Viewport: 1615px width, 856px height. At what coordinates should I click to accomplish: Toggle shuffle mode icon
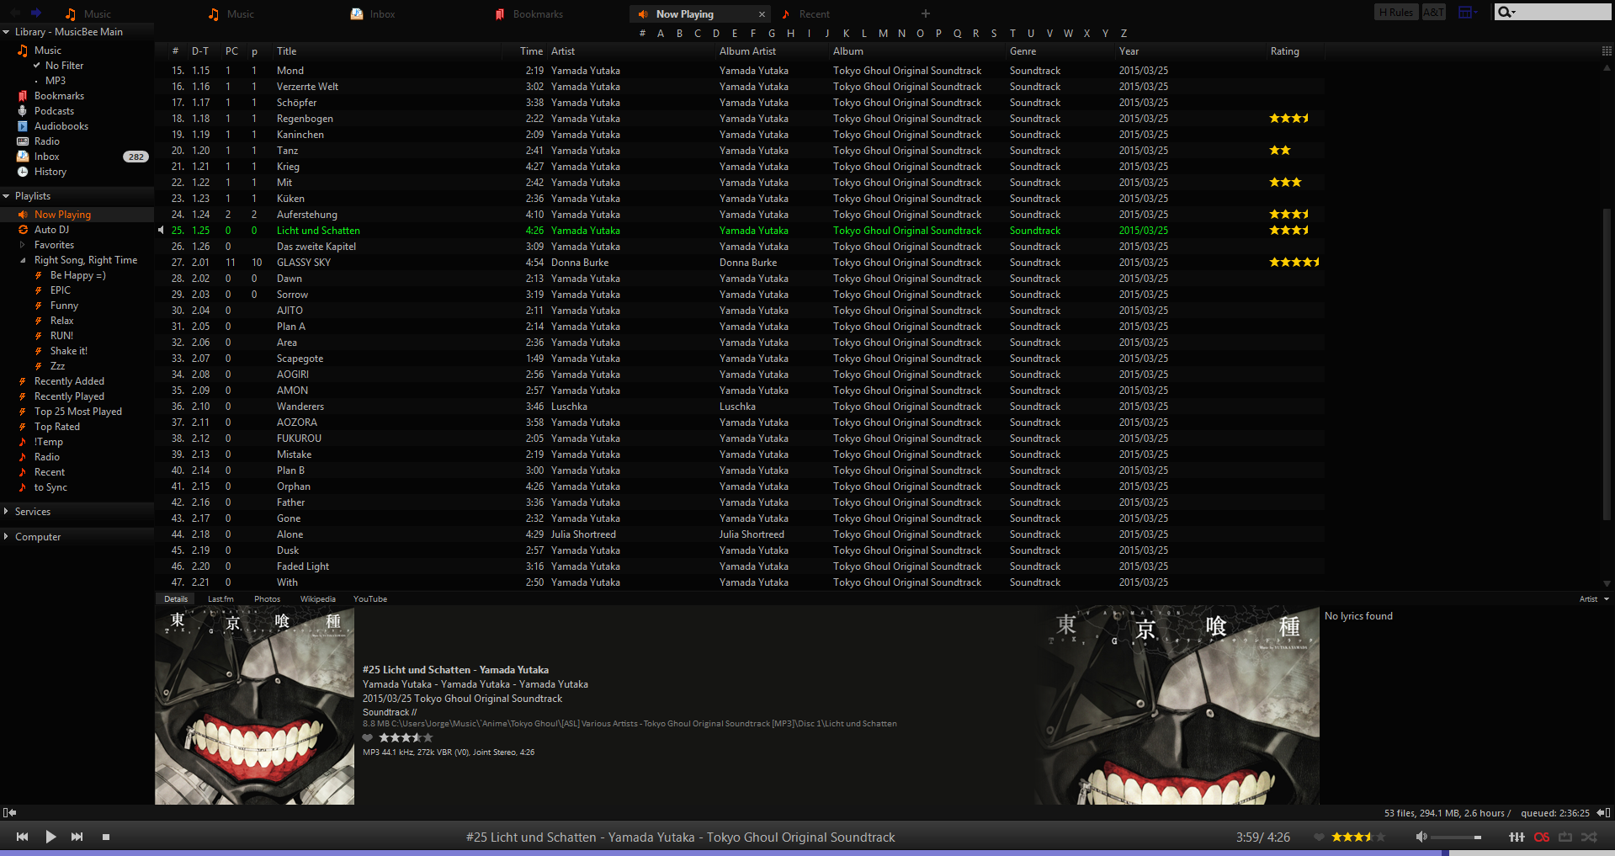tap(1589, 837)
